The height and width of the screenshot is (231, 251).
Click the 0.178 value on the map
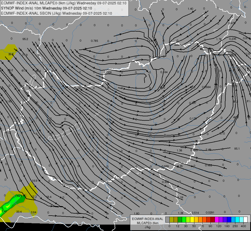193,119
